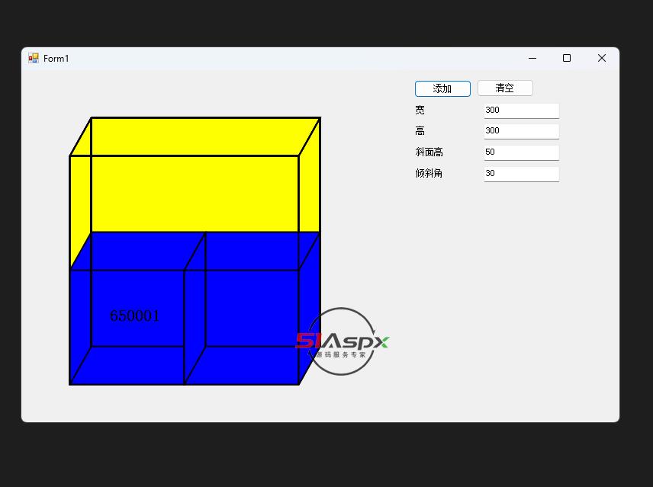Click the 650001 label on blue box

pos(134,316)
